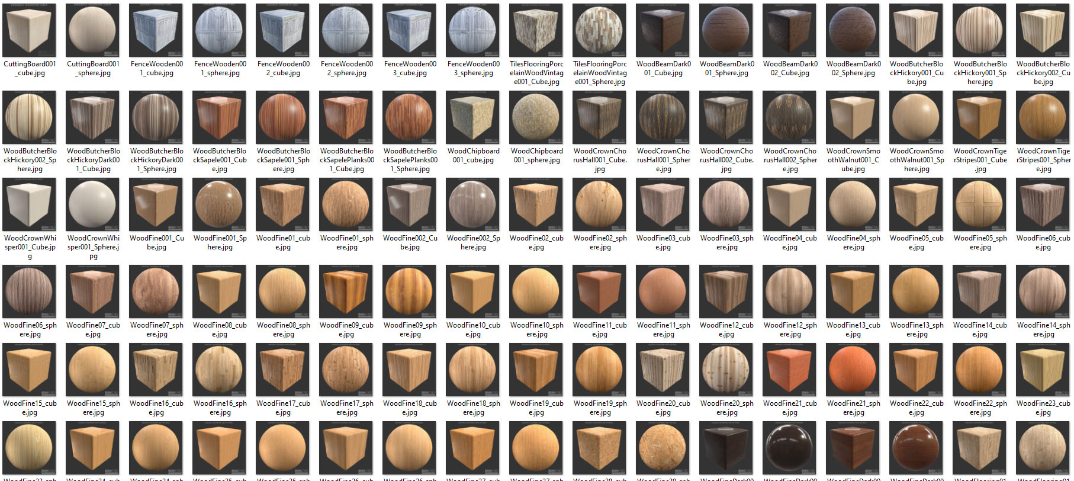Viewport: 1074px width, 481px height.
Task: Select the WoodCrownChorusHall002_Sphere.jpg thumbnail
Action: click(x=790, y=117)
